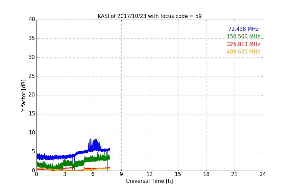Click the Y-factor [dB] axis label
The image size is (292, 195).
(23, 95)
